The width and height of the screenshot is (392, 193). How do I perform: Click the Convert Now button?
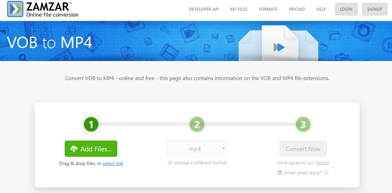(x=303, y=149)
